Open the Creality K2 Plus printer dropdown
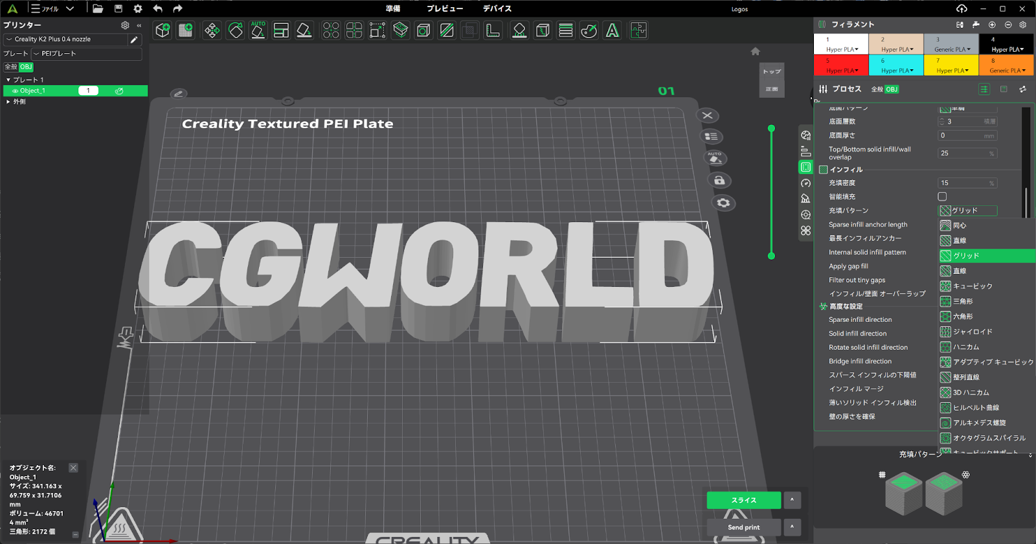This screenshot has height=544, width=1036. point(65,40)
